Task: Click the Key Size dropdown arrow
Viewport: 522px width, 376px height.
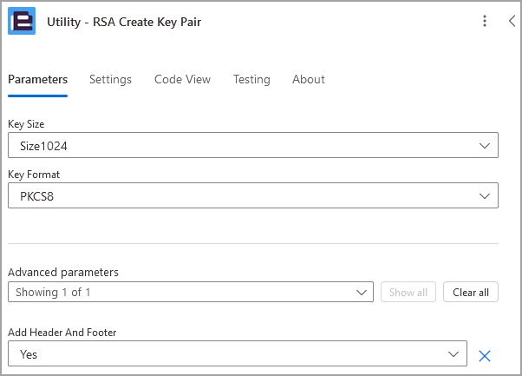Action: [x=485, y=146]
